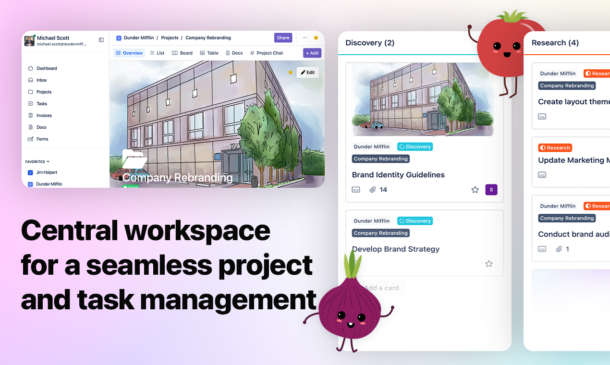This screenshot has height=365, width=610.
Task: Open Projects via its folder icon in sidebar
Action: click(31, 92)
